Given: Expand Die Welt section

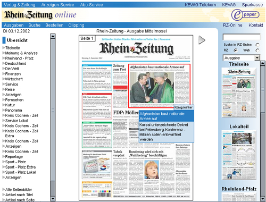Looking at the screenshot, I should [x=4, y=69].
